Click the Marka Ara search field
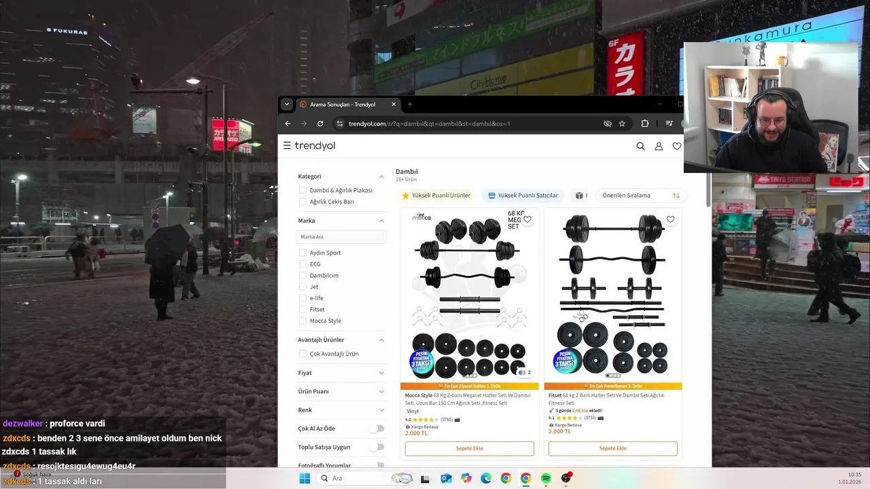870x489 pixels. (x=341, y=236)
